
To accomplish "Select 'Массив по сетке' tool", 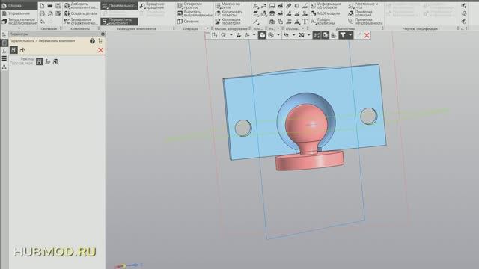I will [228, 6].
